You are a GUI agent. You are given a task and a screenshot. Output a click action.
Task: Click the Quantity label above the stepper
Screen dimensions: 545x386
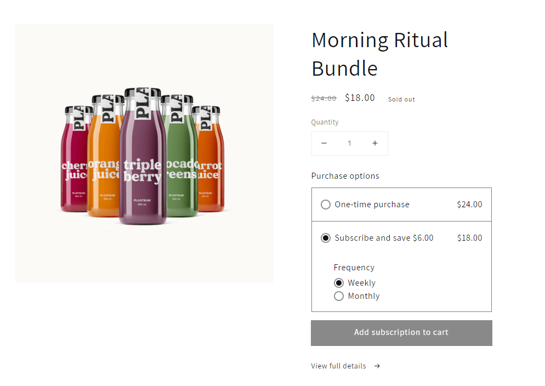[x=325, y=122]
